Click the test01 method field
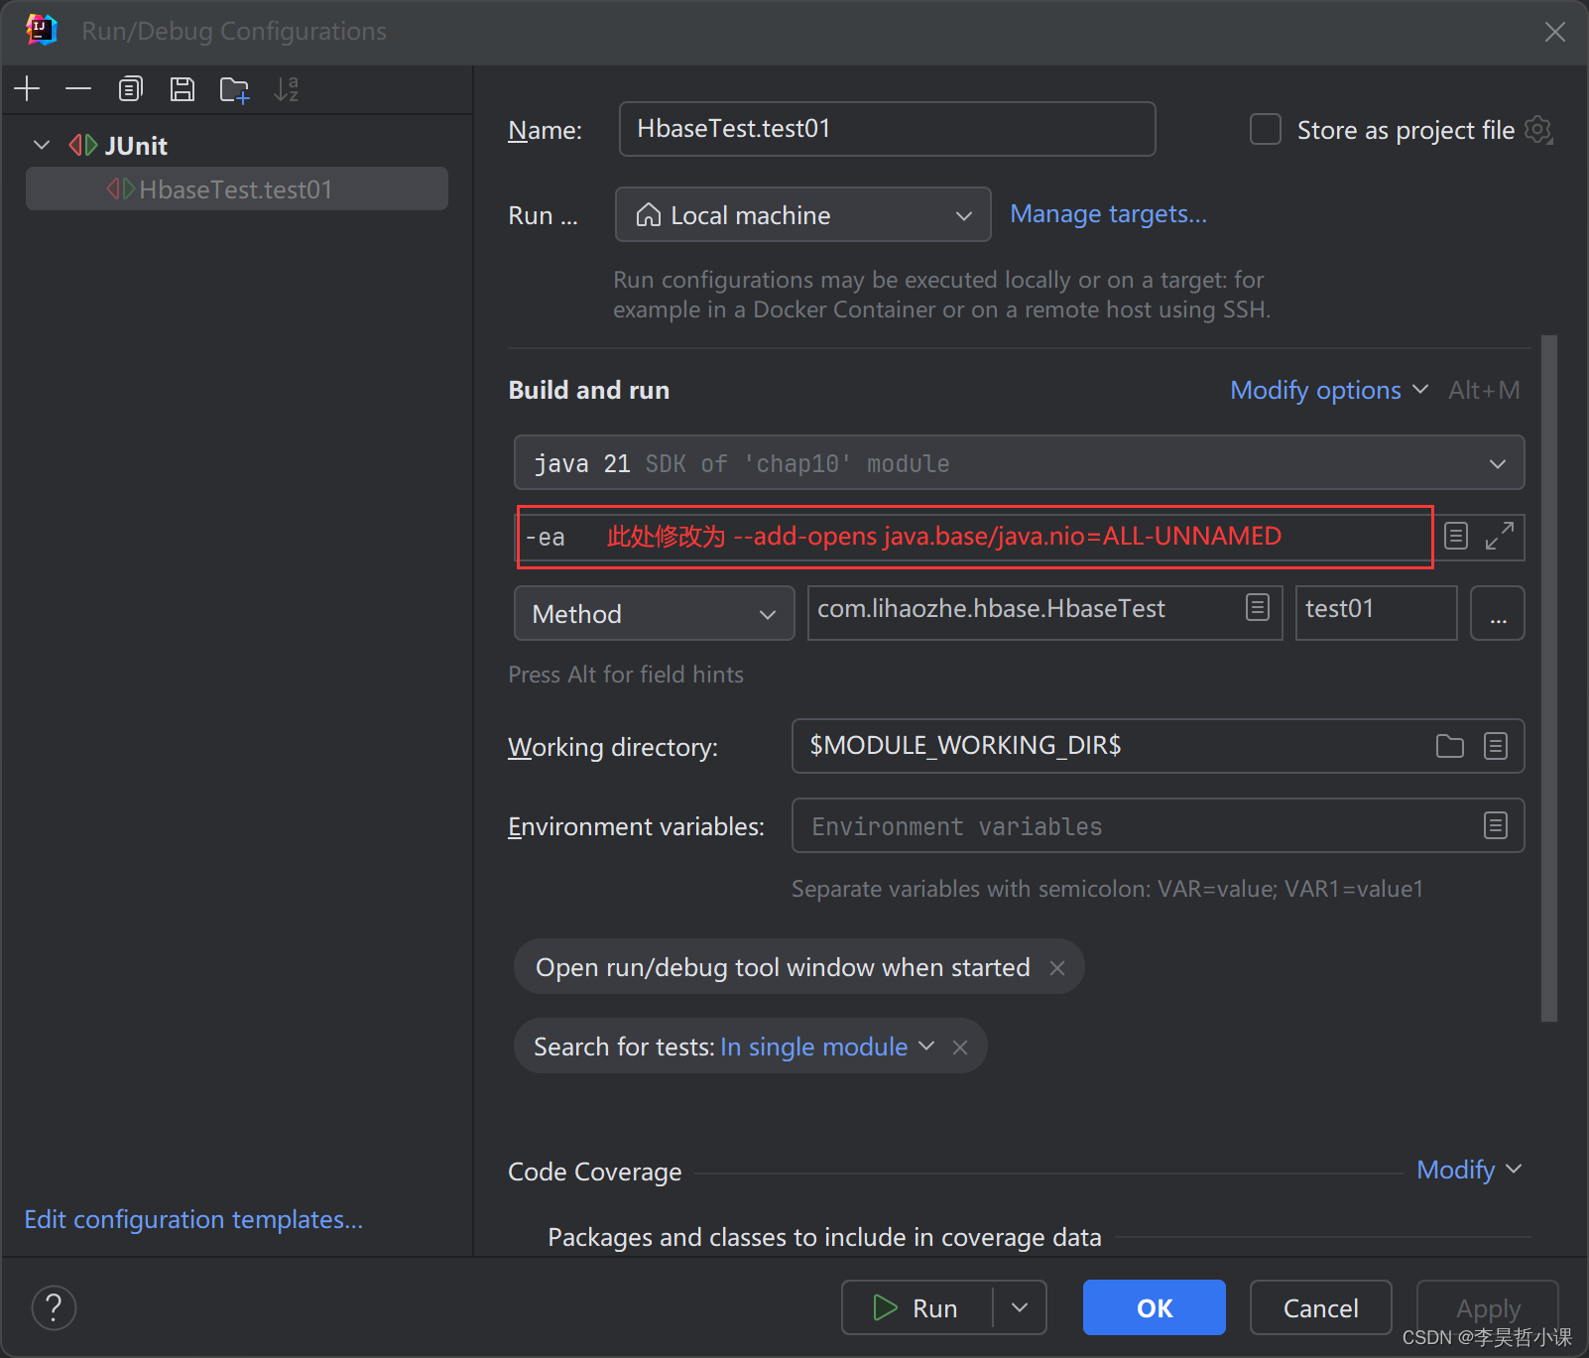This screenshot has width=1589, height=1358. [x=1377, y=613]
